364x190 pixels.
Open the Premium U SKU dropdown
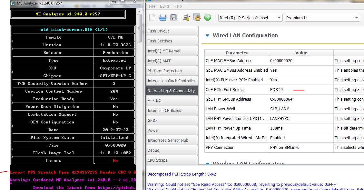point(322,18)
